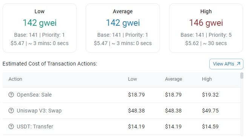Image resolution: width=246 pixels, height=139 pixels.
Task: Click the table's vertical scrollbar thumb
Action: (242, 76)
